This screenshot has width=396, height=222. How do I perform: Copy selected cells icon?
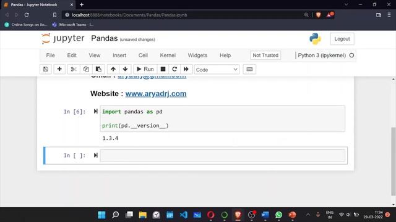[x=86, y=69]
